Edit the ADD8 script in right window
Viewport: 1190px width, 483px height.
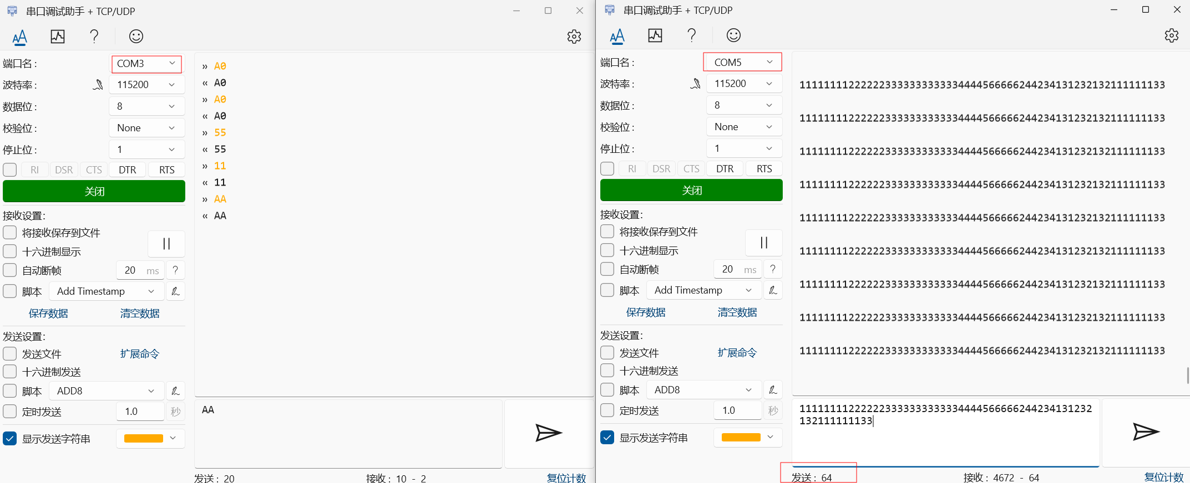point(773,390)
